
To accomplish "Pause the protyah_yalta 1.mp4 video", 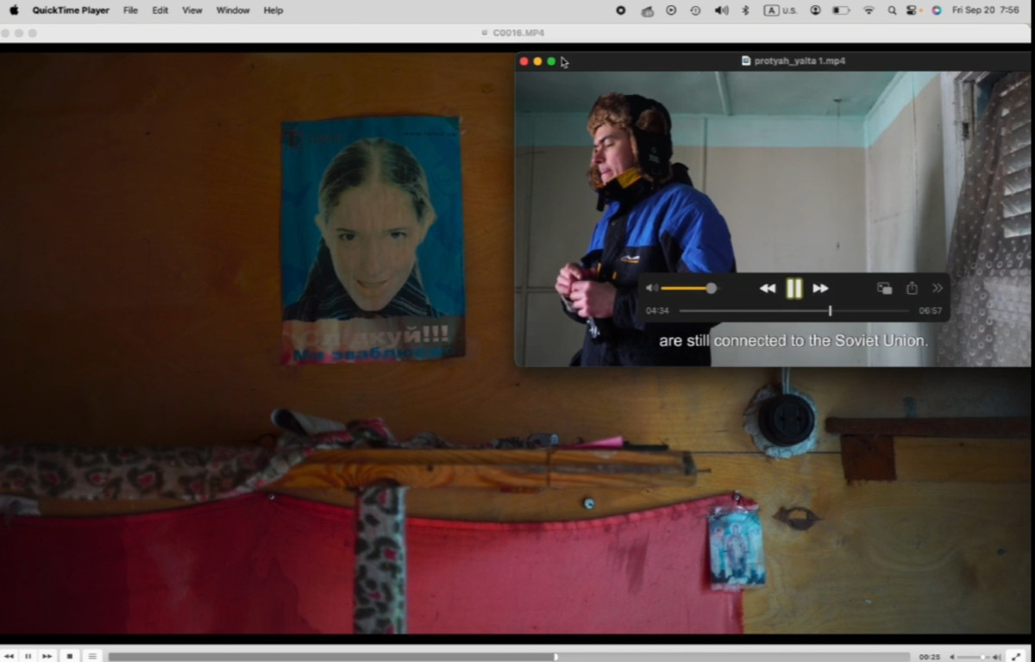I will coord(794,289).
